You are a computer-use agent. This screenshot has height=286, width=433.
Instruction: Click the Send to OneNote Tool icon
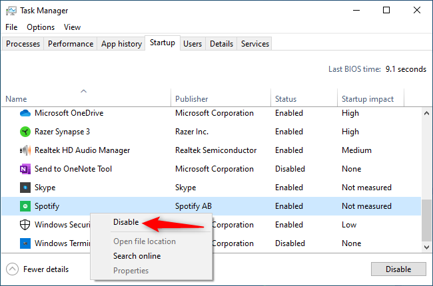click(25, 169)
